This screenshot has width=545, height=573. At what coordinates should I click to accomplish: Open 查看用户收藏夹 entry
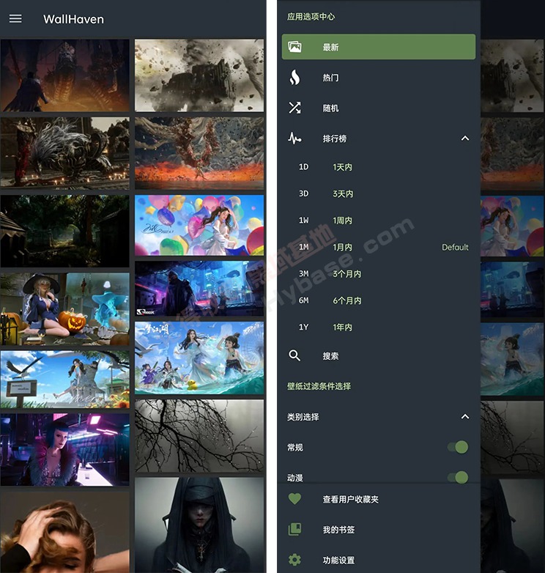379,499
